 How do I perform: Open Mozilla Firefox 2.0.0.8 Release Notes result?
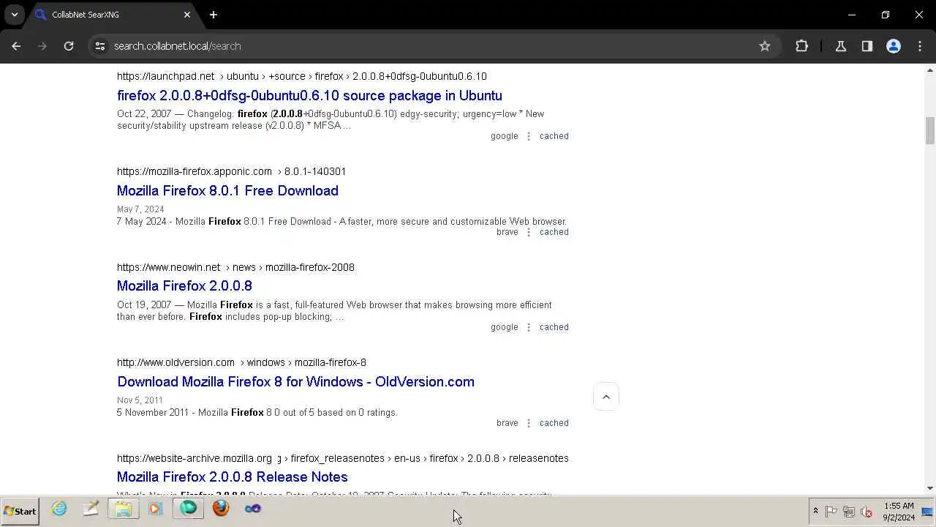[x=232, y=477]
